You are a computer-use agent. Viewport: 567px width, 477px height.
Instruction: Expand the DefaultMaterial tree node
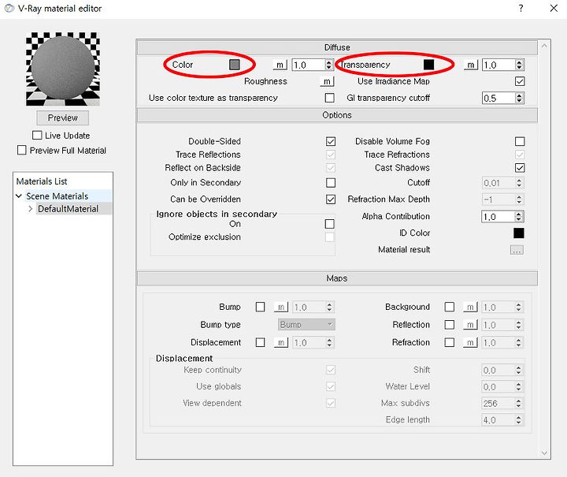pyautogui.click(x=31, y=209)
